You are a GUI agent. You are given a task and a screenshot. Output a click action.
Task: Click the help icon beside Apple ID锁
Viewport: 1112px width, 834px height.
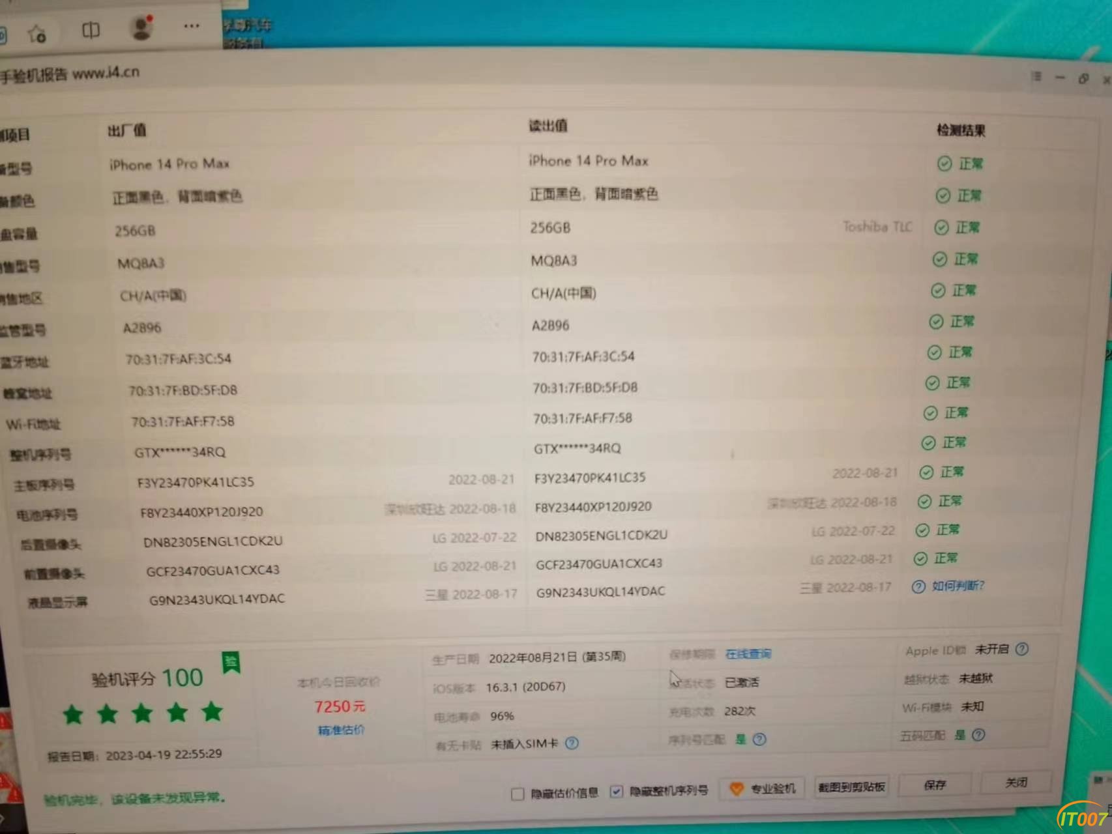[x=1022, y=649]
